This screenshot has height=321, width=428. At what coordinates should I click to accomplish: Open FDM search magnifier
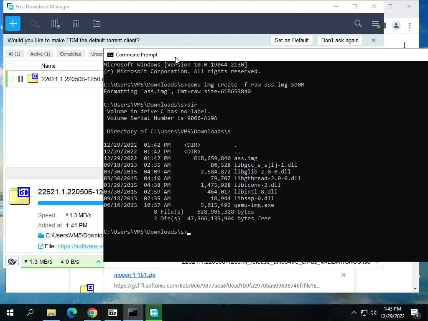click(x=358, y=23)
